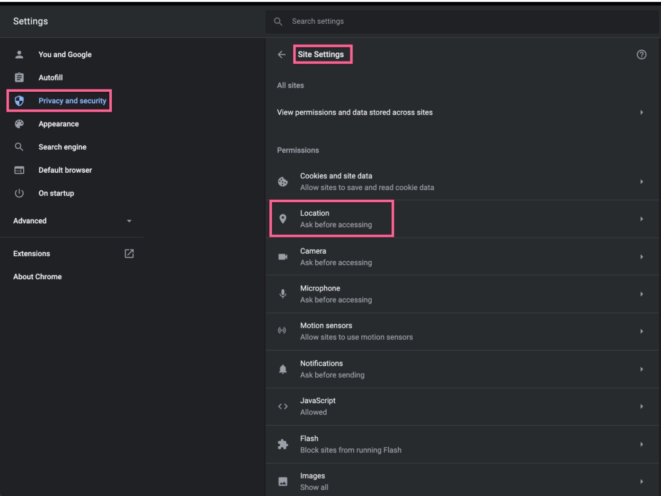Viewport: 661px width, 496px height.
Task: Click the Microphone permission icon
Action: [x=283, y=294]
